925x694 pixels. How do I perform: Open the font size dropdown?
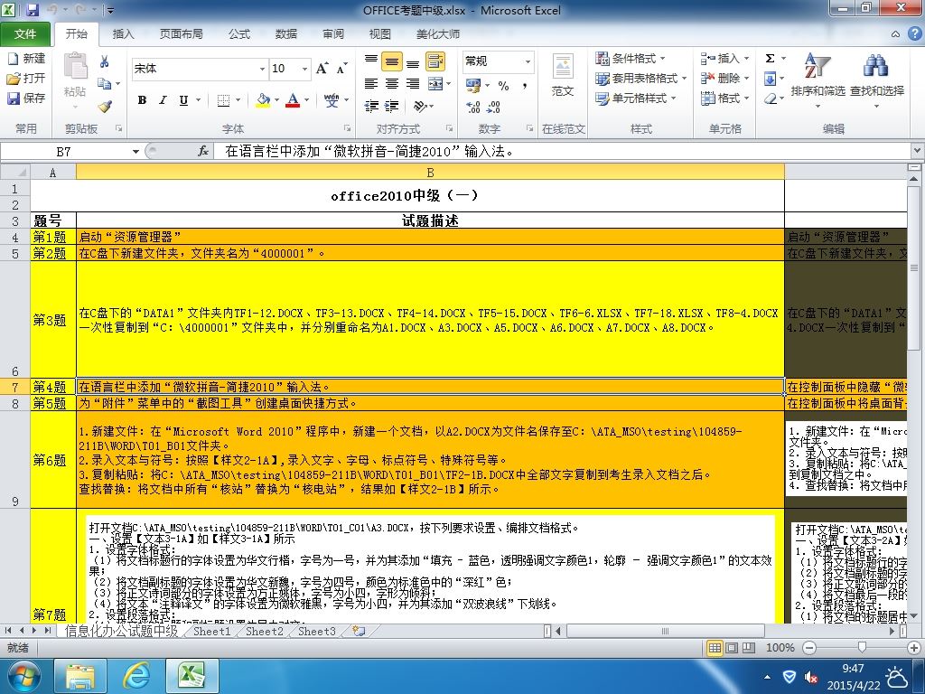[304, 69]
